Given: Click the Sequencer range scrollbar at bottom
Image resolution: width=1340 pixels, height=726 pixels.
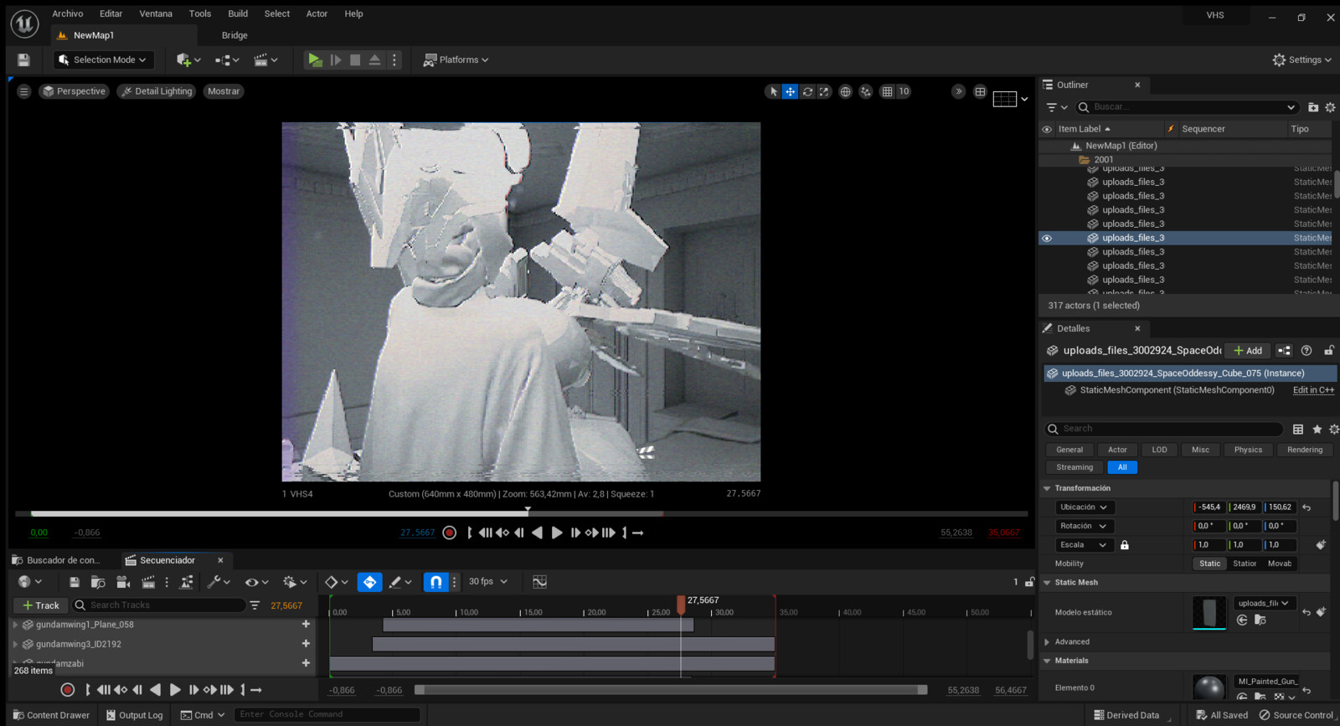Looking at the screenshot, I should [x=671, y=690].
